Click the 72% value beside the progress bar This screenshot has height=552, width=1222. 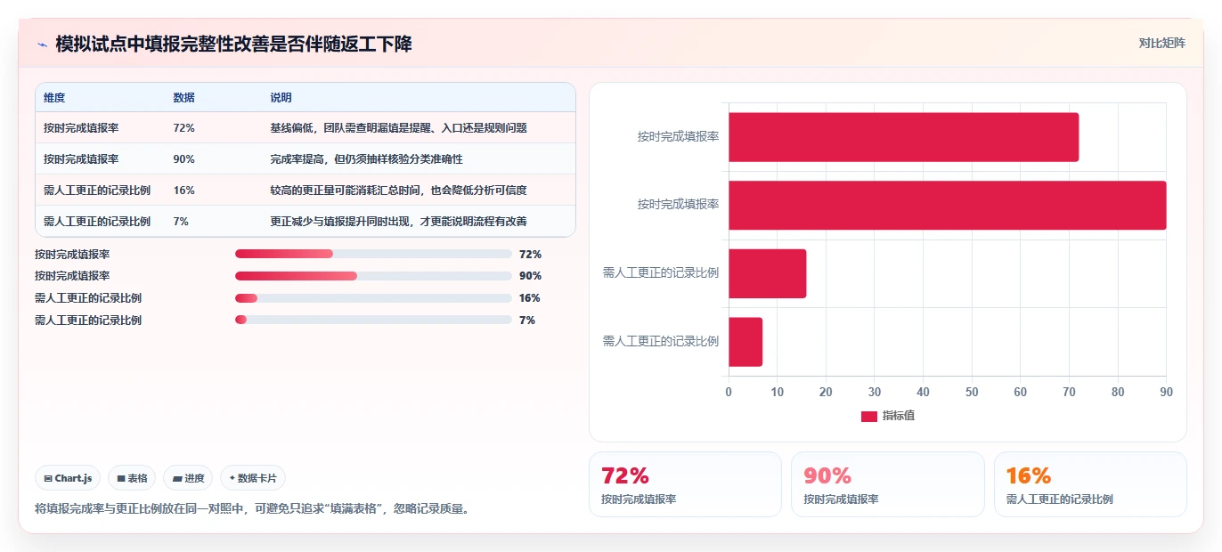point(530,254)
